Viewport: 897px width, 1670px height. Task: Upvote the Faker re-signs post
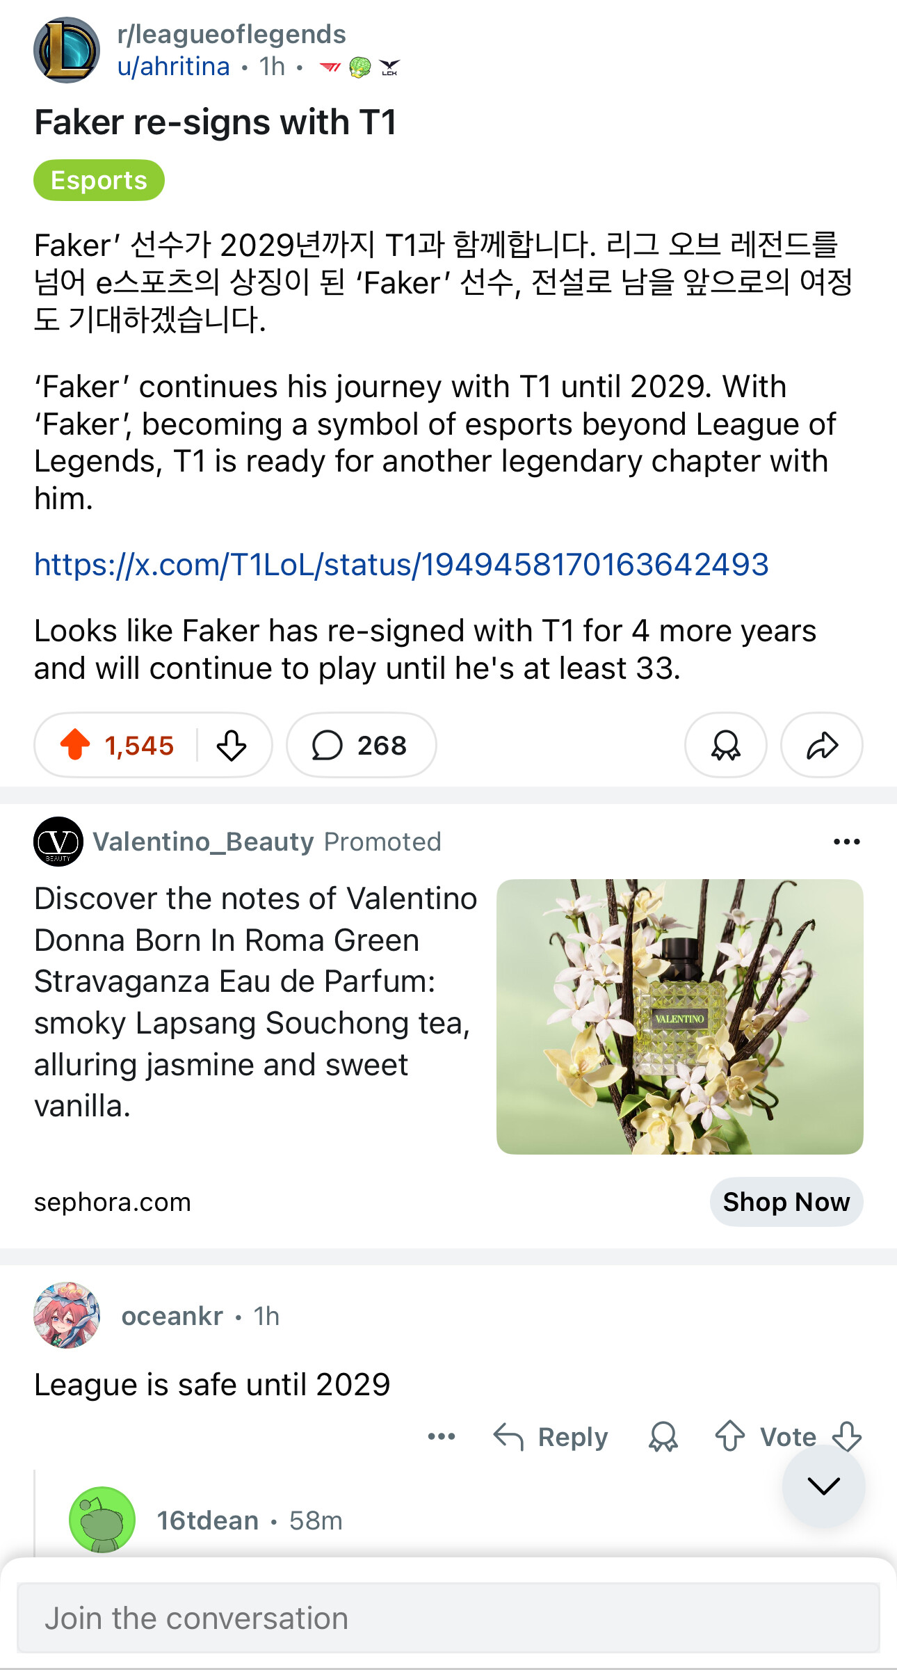point(75,745)
